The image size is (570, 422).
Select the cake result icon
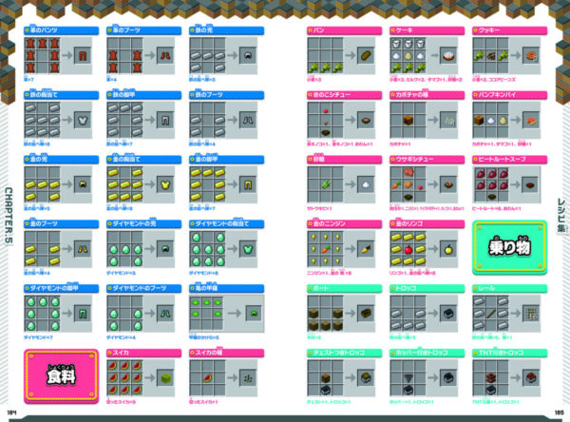(447, 56)
